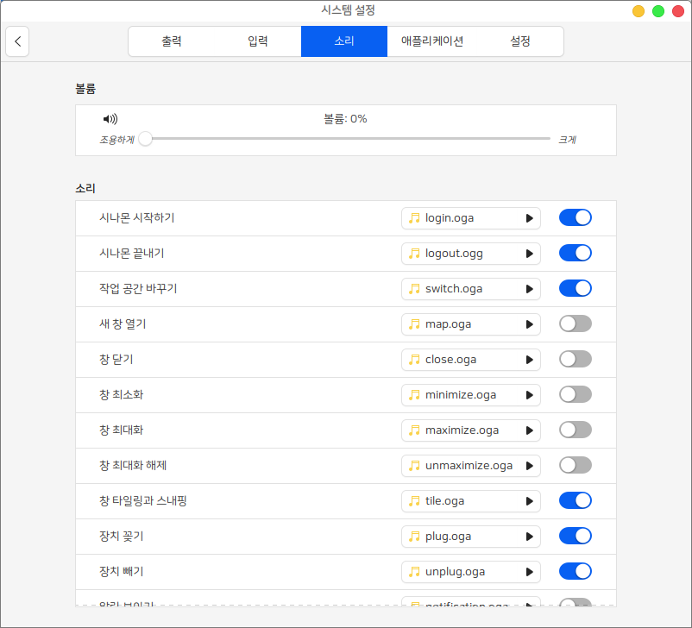The height and width of the screenshot is (628, 692).
Task: Play the logout.ogg sound preview
Action: [529, 254]
